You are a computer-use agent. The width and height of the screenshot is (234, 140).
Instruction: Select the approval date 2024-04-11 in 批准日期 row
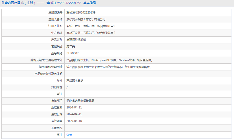(x=74, y=108)
